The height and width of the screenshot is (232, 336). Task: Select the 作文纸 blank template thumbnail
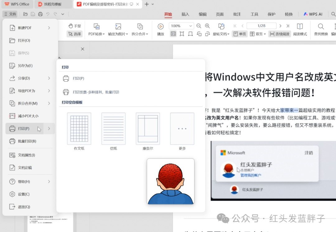tap(79, 129)
